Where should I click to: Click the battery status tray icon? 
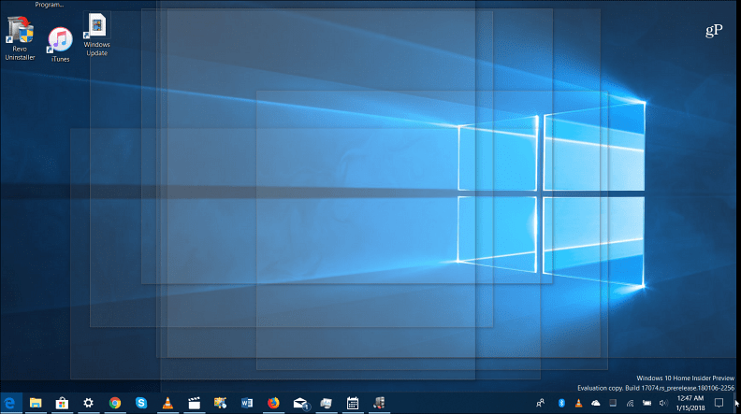pos(647,403)
